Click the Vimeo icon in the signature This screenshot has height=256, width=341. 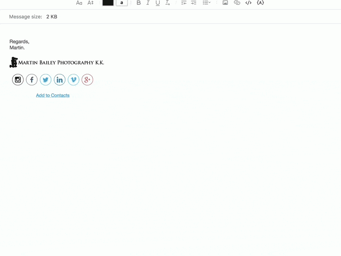click(x=73, y=80)
